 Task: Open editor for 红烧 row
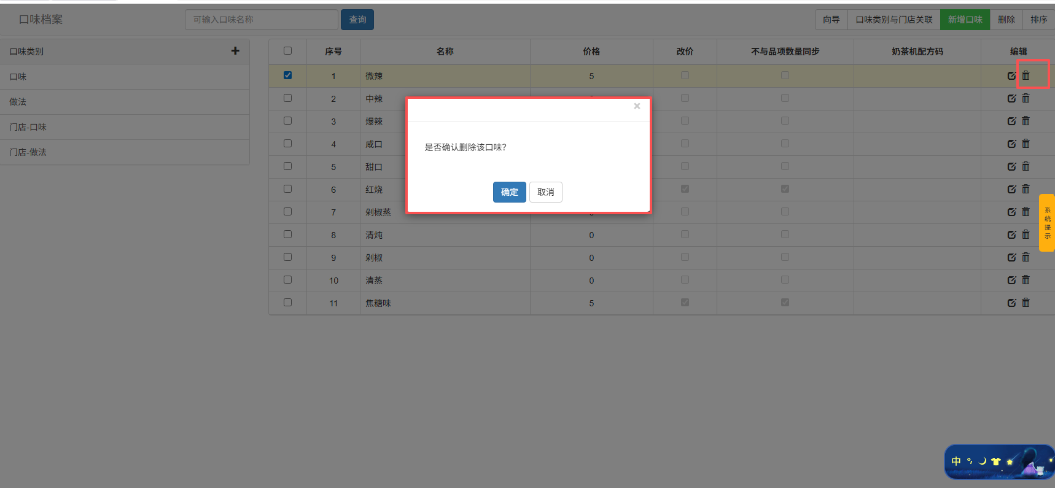point(1011,190)
